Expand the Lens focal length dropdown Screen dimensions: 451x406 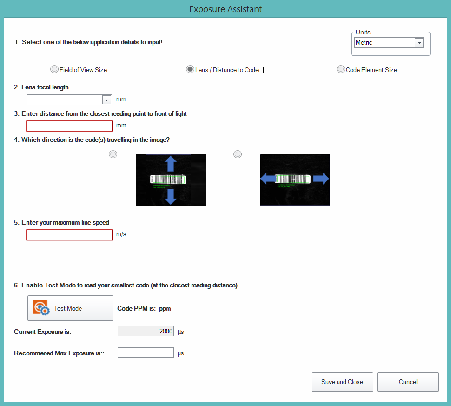click(x=106, y=100)
